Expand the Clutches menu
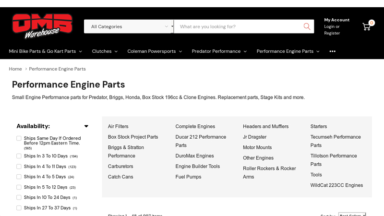The image size is (384, 216). 105,51
